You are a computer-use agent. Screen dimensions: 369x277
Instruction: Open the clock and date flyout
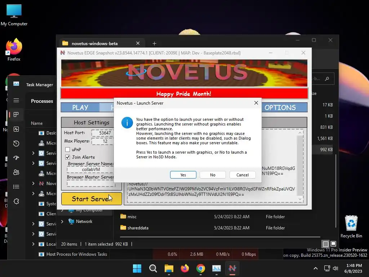point(353,268)
